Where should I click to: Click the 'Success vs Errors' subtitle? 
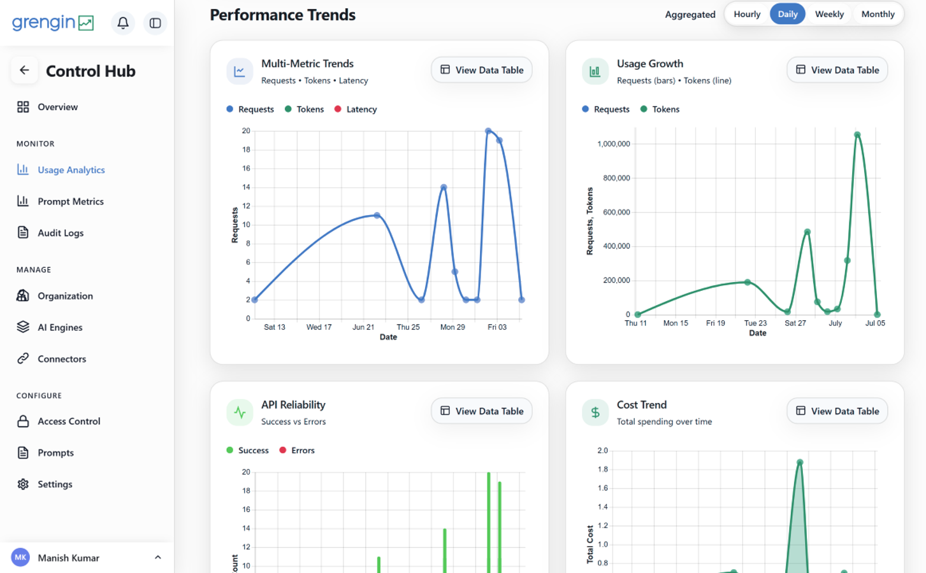293,421
